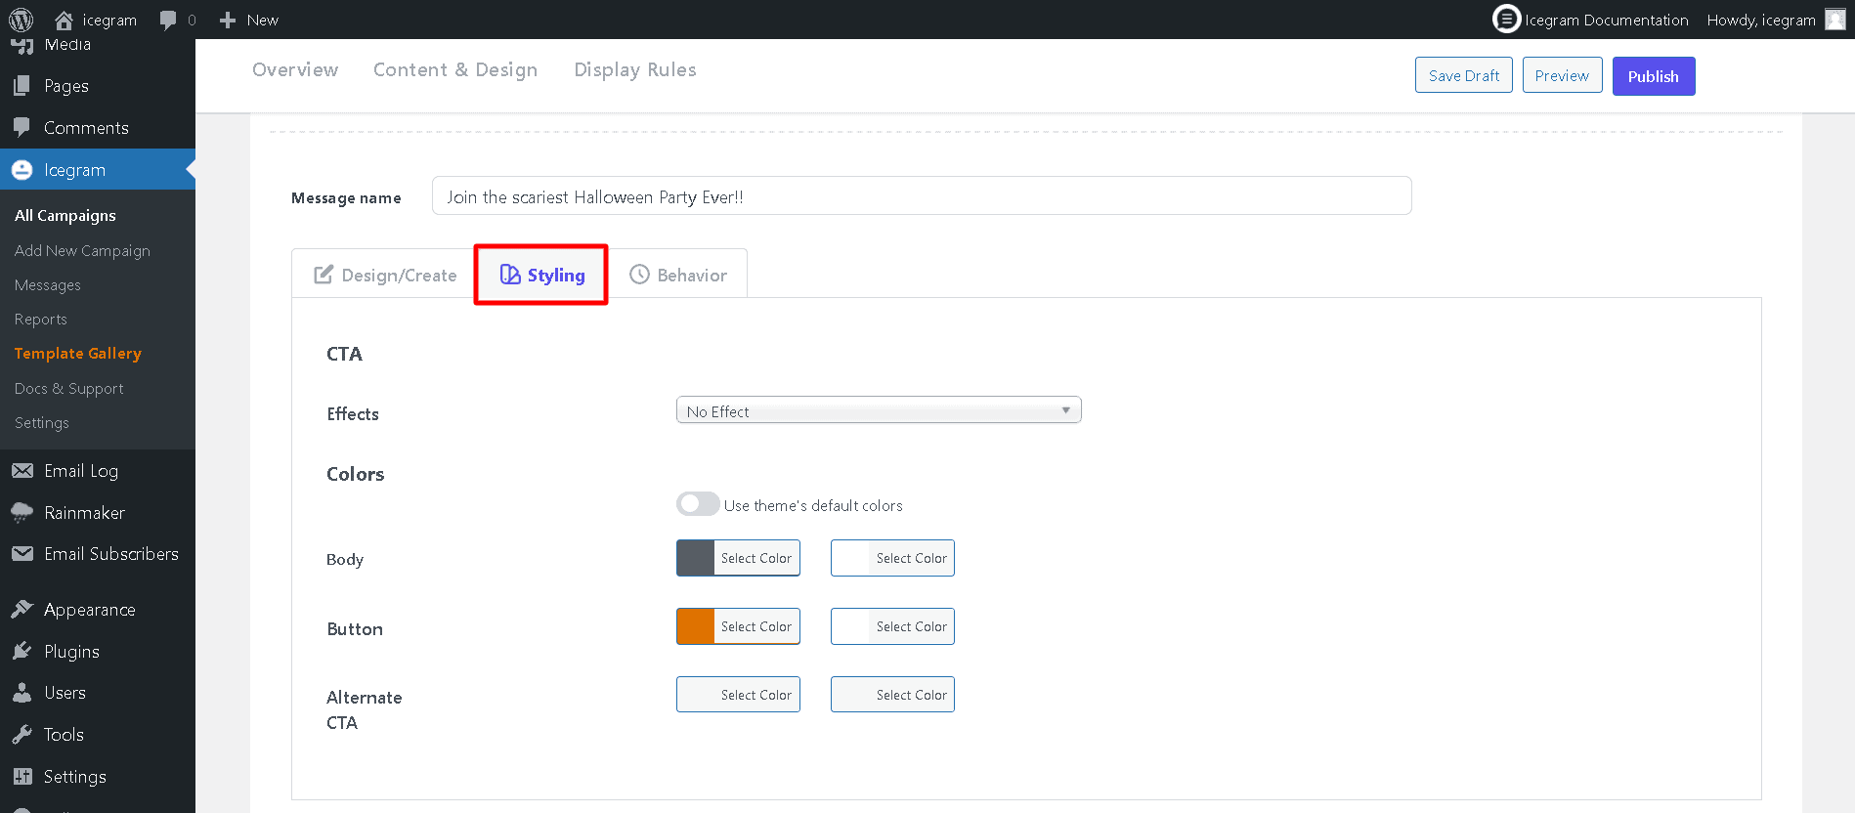Click the Tools wrench icon

click(22, 735)
